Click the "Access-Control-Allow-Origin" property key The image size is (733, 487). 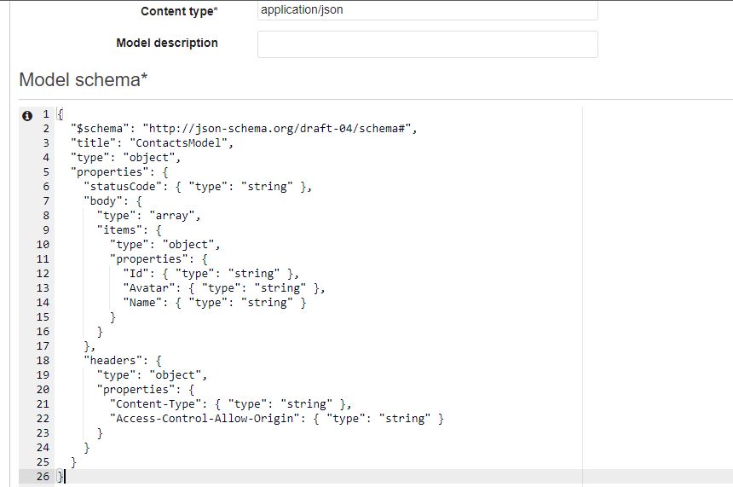click(205, 419)
